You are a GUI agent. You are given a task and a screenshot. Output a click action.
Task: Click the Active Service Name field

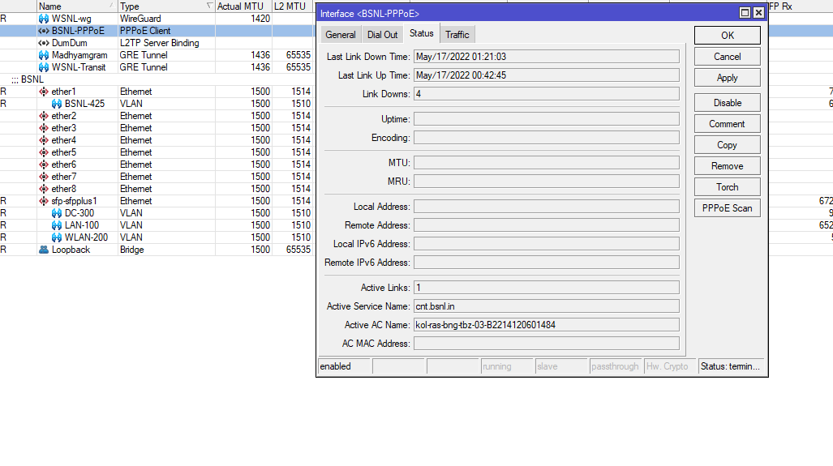point(546,306)
